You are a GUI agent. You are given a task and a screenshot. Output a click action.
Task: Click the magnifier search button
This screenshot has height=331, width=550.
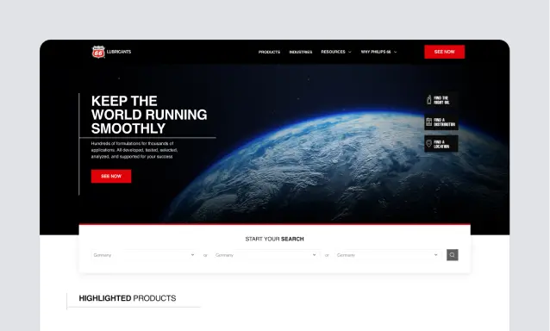tap(452, 255)
